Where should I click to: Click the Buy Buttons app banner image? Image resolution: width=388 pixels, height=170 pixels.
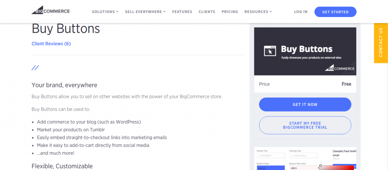[305, 51]
